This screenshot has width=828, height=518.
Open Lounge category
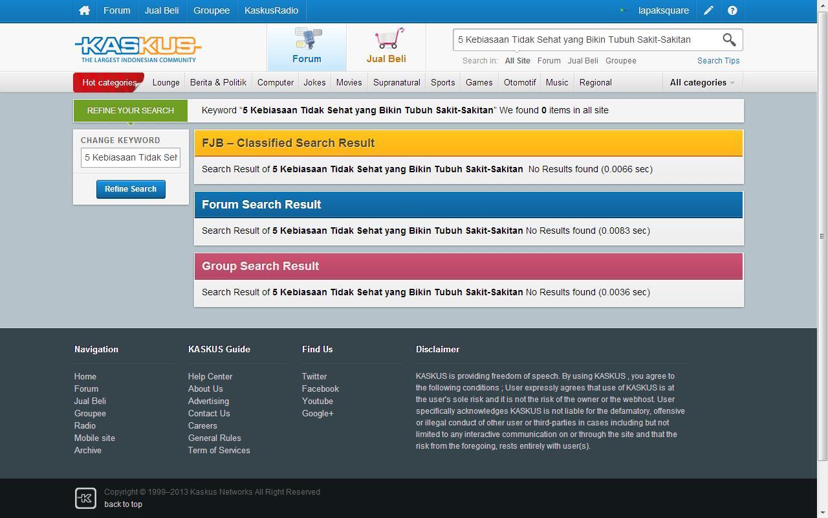[166, 82]
